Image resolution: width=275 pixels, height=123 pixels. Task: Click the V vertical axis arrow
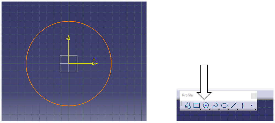pos(68,37)
